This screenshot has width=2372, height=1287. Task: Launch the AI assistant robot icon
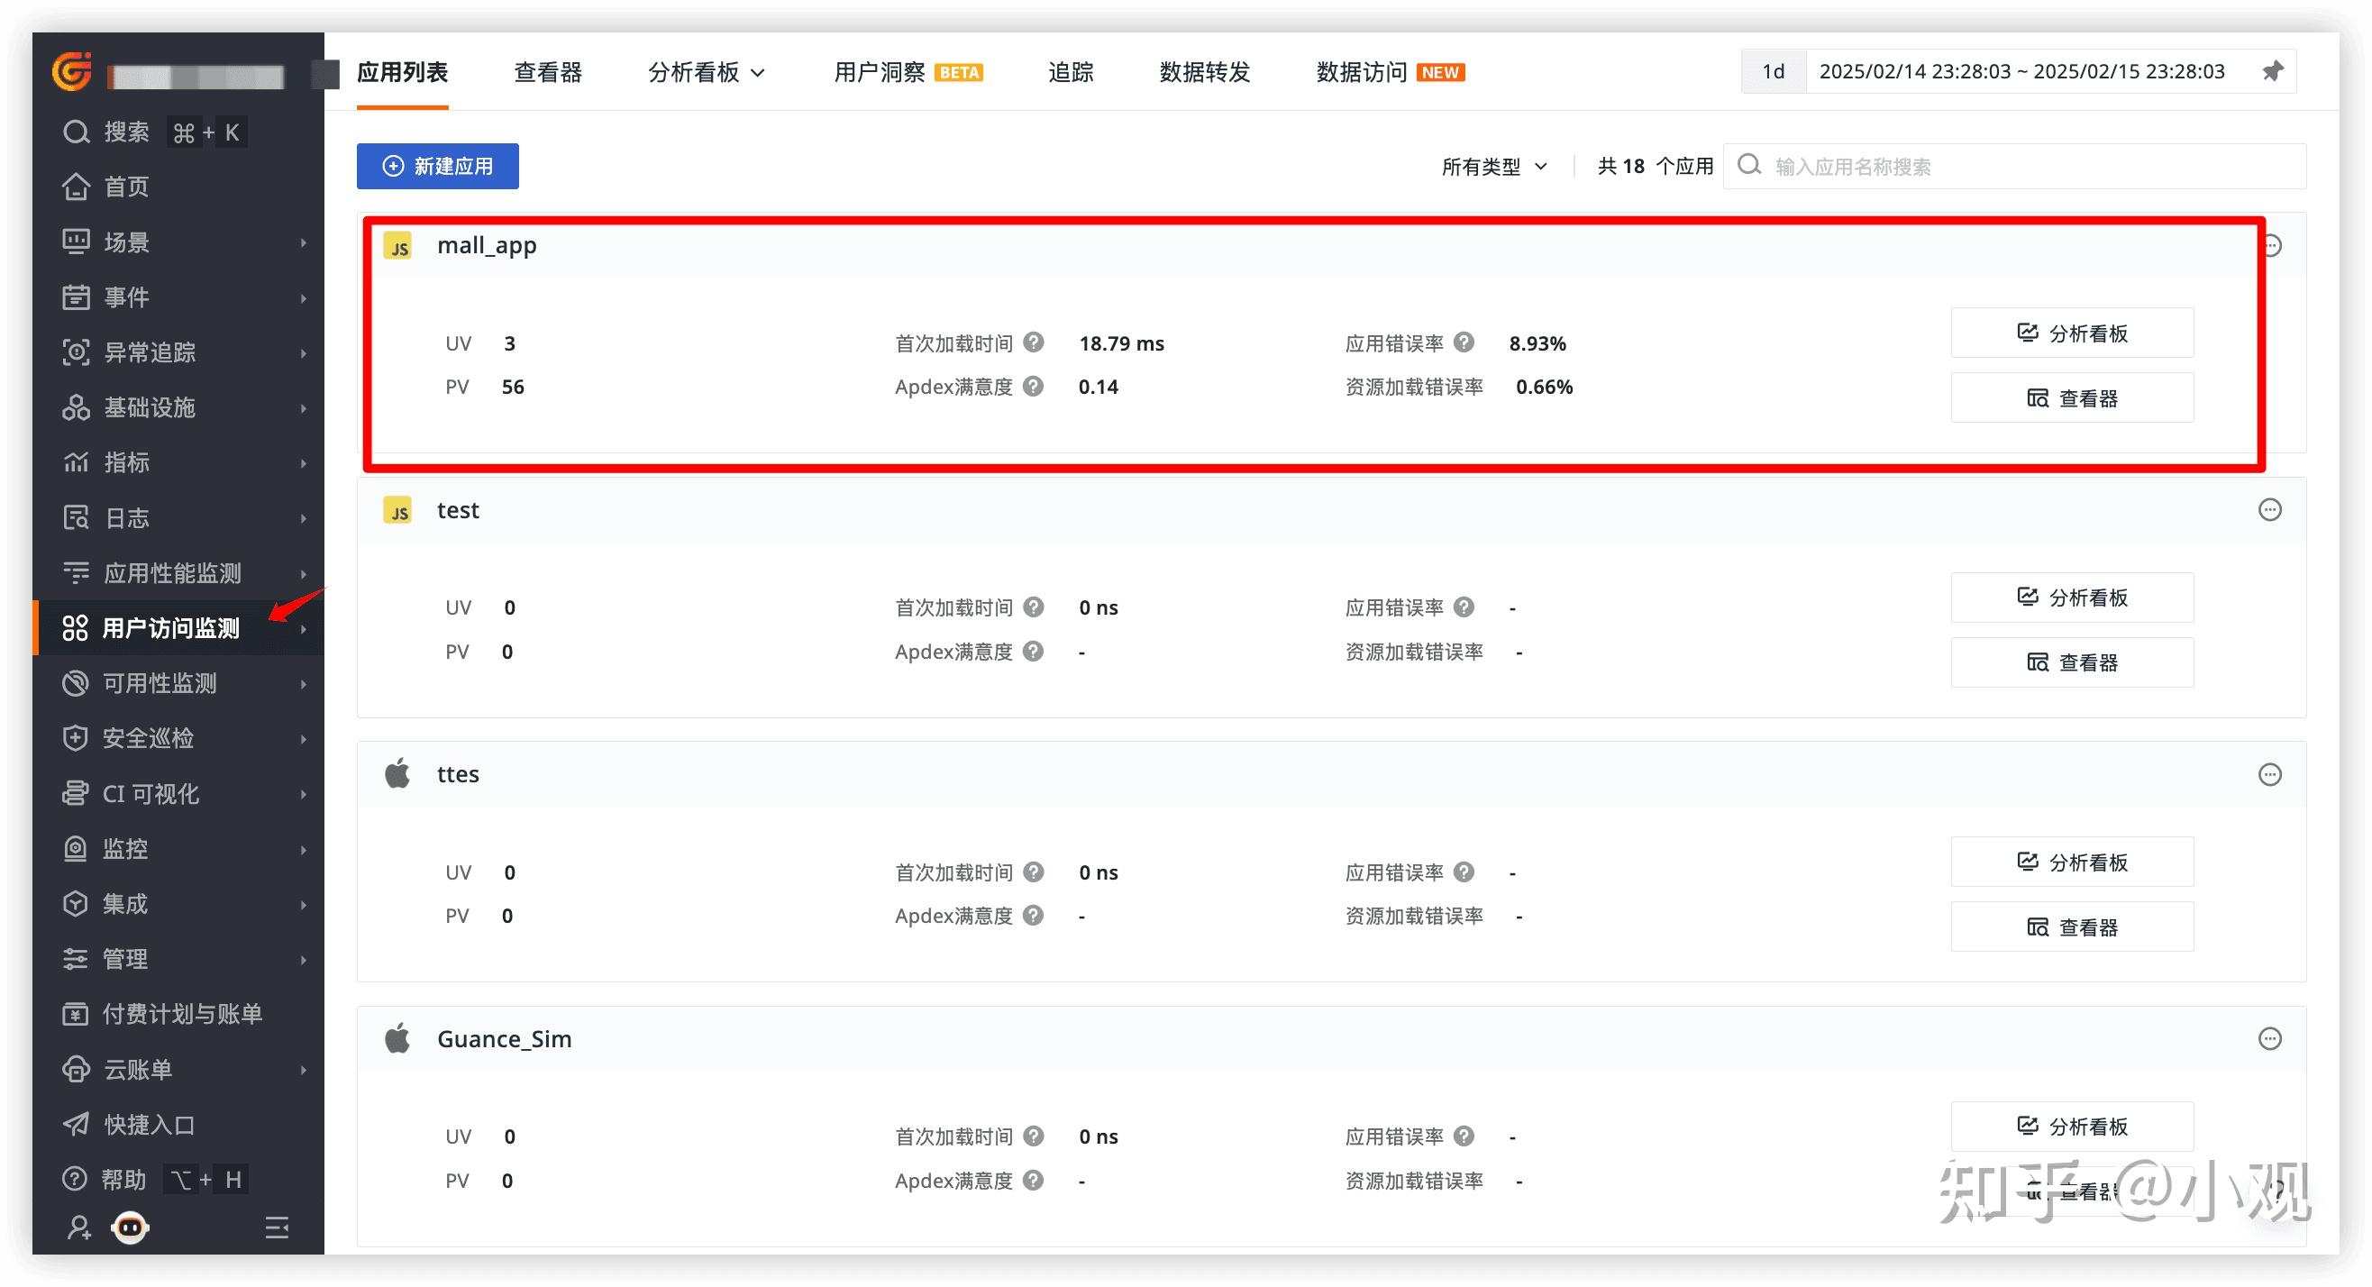click(x=130, y=1228)
